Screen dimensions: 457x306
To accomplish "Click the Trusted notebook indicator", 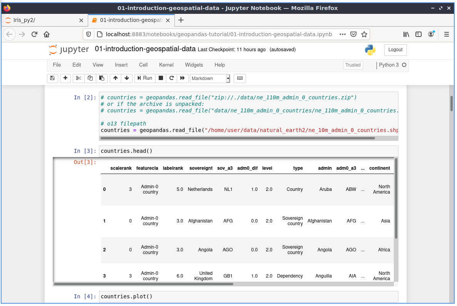I will 353,65.
